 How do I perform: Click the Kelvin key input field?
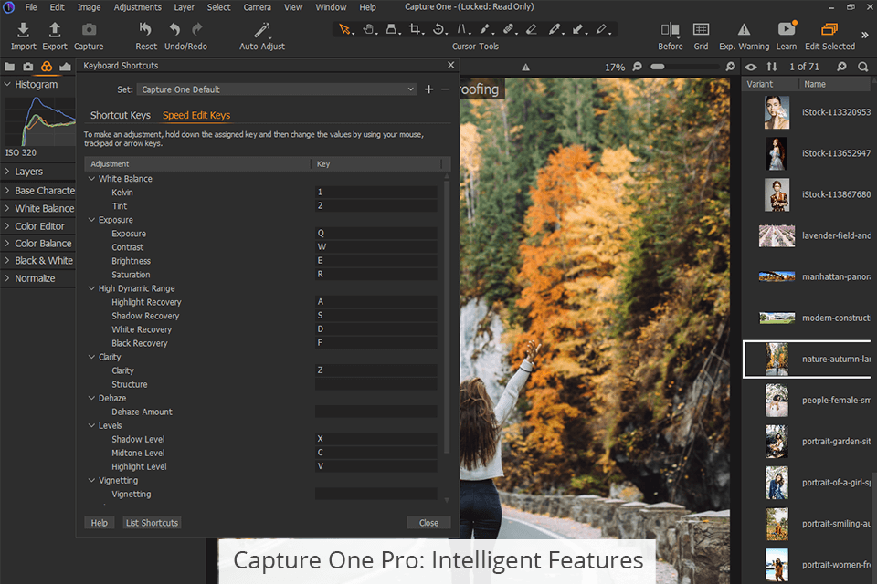coord(375,193)
